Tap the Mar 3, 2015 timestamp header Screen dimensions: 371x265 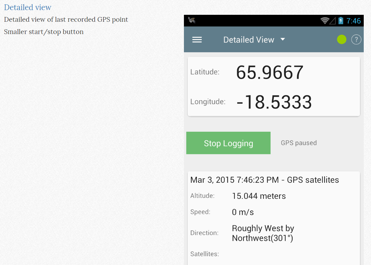click(264, 180)
